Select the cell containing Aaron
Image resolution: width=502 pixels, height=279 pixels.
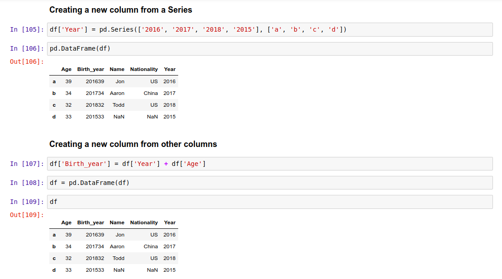click(x=117, y=93)
